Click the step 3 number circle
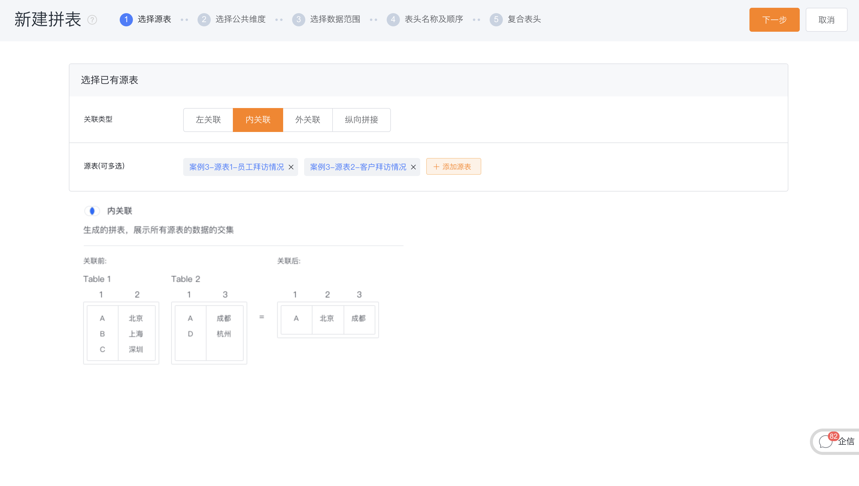859x486 pixels. coord(298,19)
